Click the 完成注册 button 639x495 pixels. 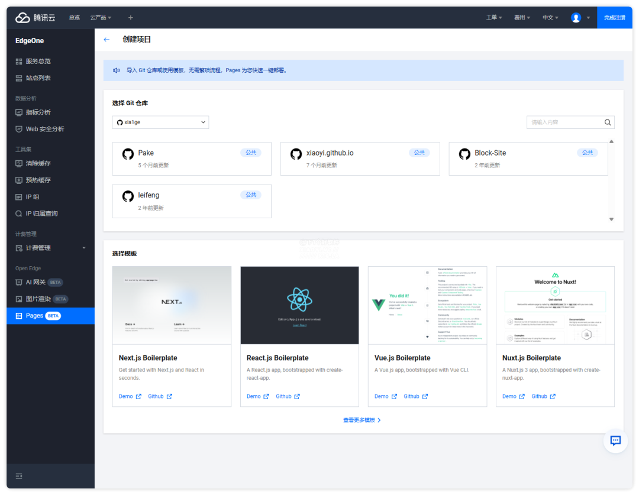[x=615, y=18]
